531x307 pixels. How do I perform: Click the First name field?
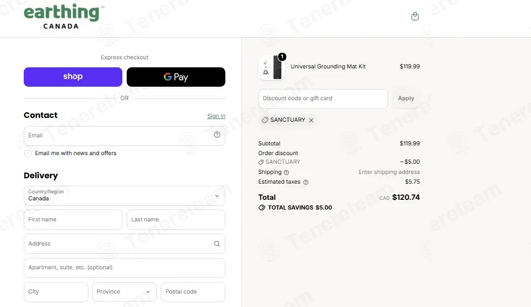tap(73, 220)
